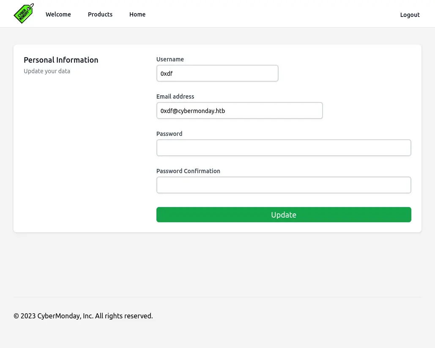Screen dimensions: 435x348
Task: Click the 2023 CyberMonday copyright footer text
Action: 83,316
